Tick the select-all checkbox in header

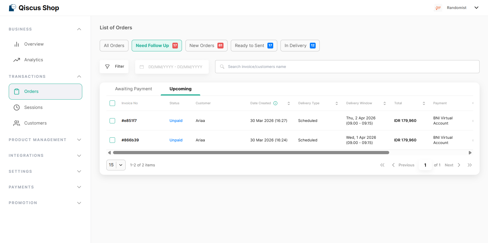pyautogui.click(x=112, y=103)
